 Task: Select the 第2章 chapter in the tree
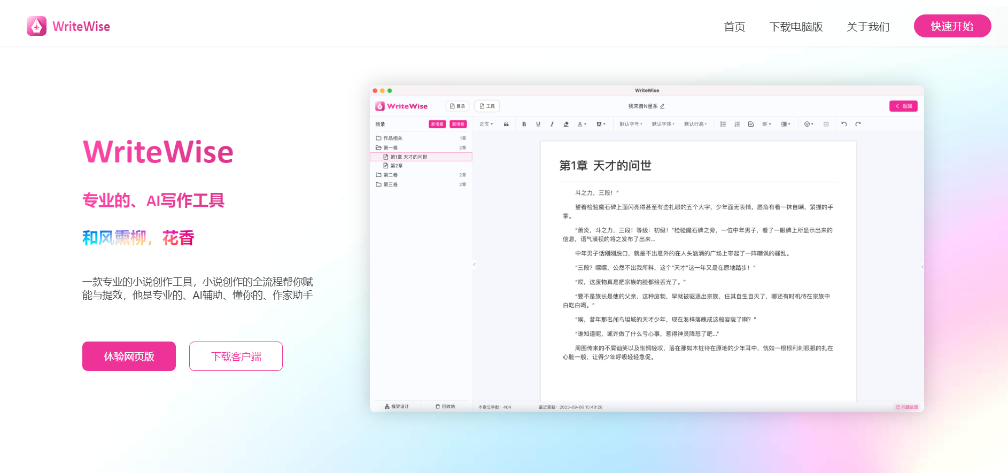tap(421, 166)
